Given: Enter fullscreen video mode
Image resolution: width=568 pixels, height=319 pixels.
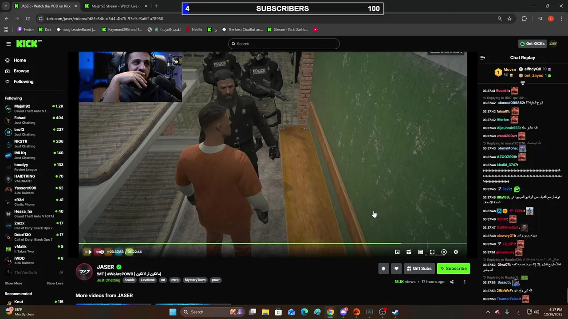Looking at the screenshot, I should [x=432, y=252].
